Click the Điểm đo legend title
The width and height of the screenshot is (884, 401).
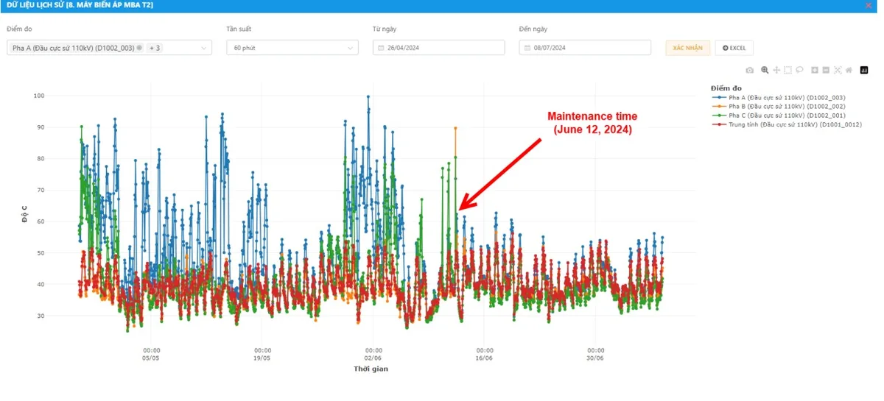point(726,88)
